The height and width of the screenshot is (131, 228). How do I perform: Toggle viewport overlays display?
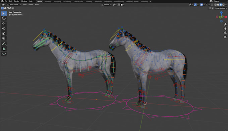point(202,5)
